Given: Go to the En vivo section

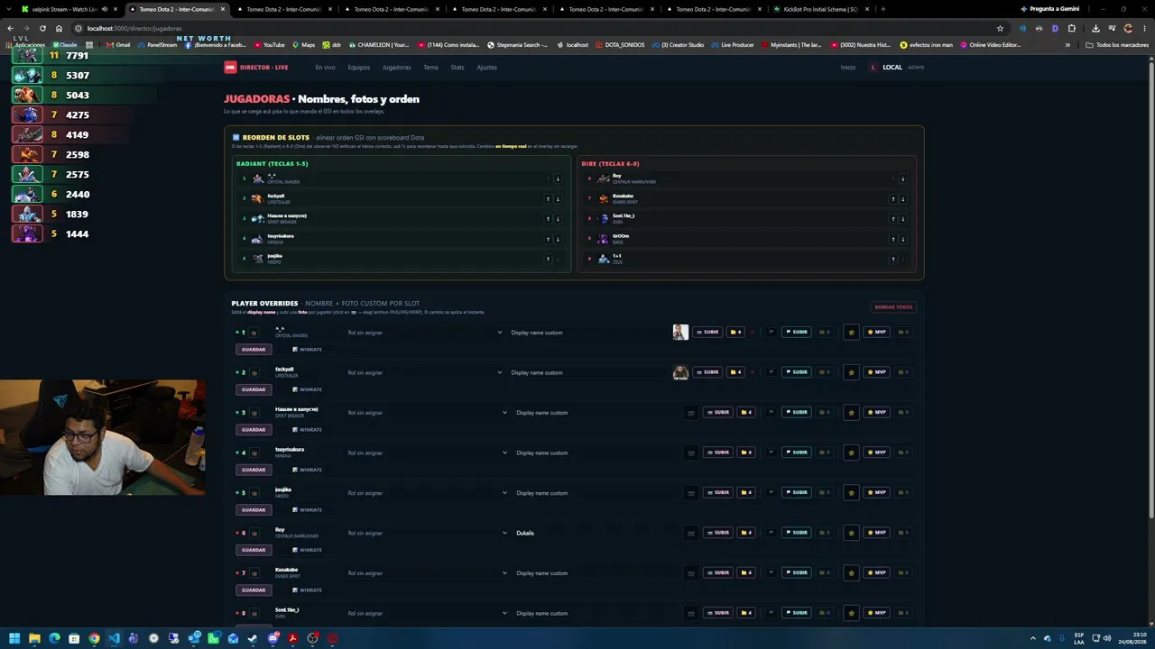Looking at the screenshot, I should [325, 68].
